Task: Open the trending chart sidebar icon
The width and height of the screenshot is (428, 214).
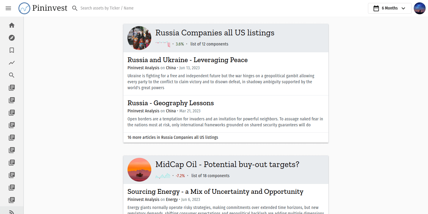Action: click(x=12, y=63)
